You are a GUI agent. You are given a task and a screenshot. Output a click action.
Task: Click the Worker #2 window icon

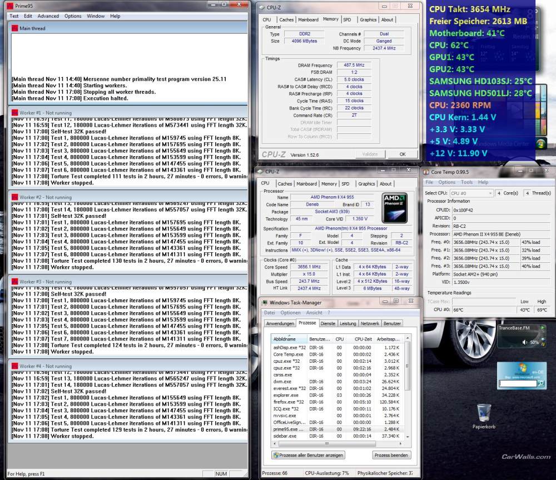pyautogui.click(x=14, y=197)
